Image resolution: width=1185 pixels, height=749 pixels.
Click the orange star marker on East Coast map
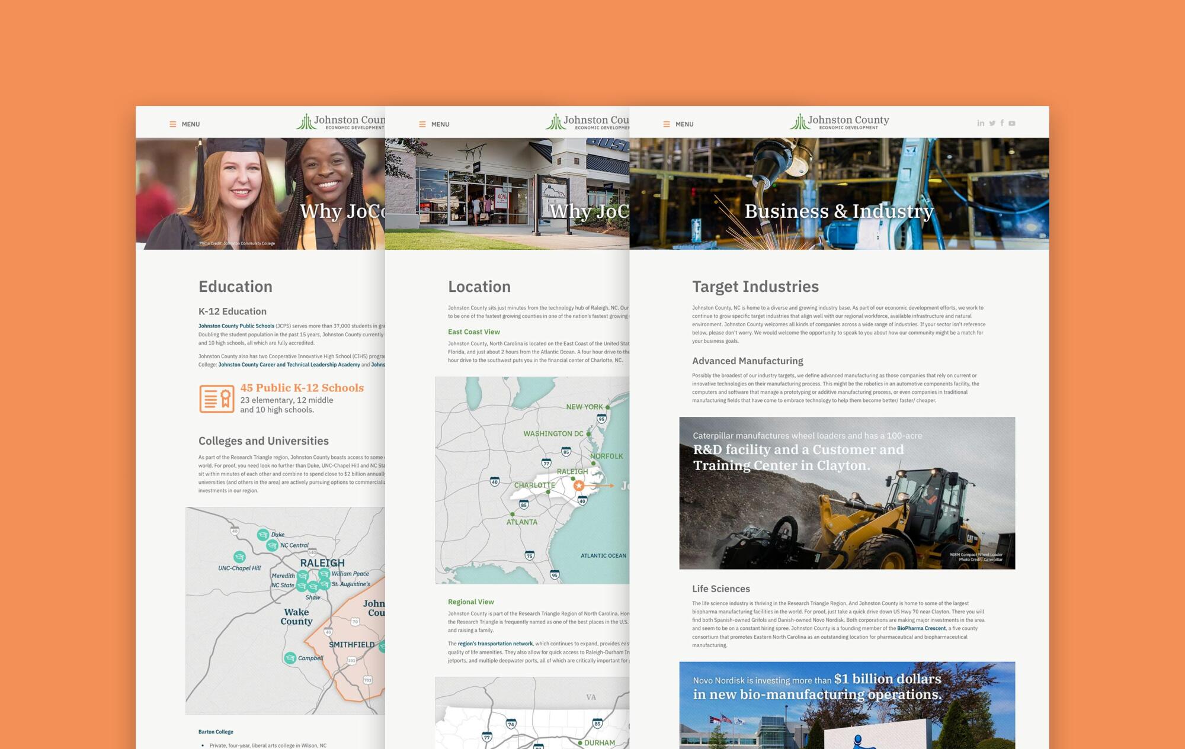579,486
